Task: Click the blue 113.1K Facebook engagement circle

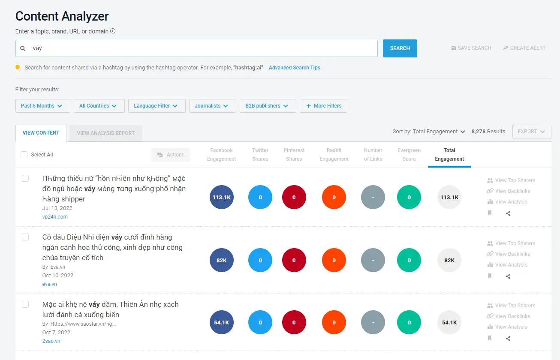Action: [x=222, y=198]
